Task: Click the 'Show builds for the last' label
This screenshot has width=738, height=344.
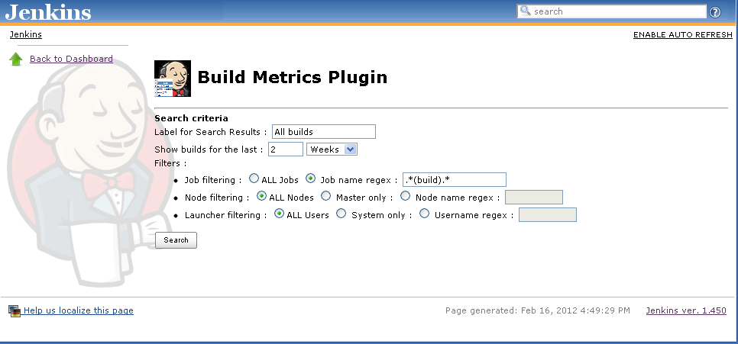Action: 209,149
